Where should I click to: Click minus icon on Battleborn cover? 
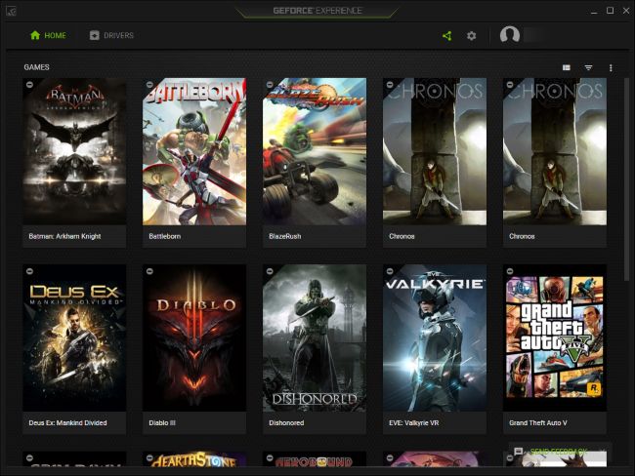click(x=149, y=85)
